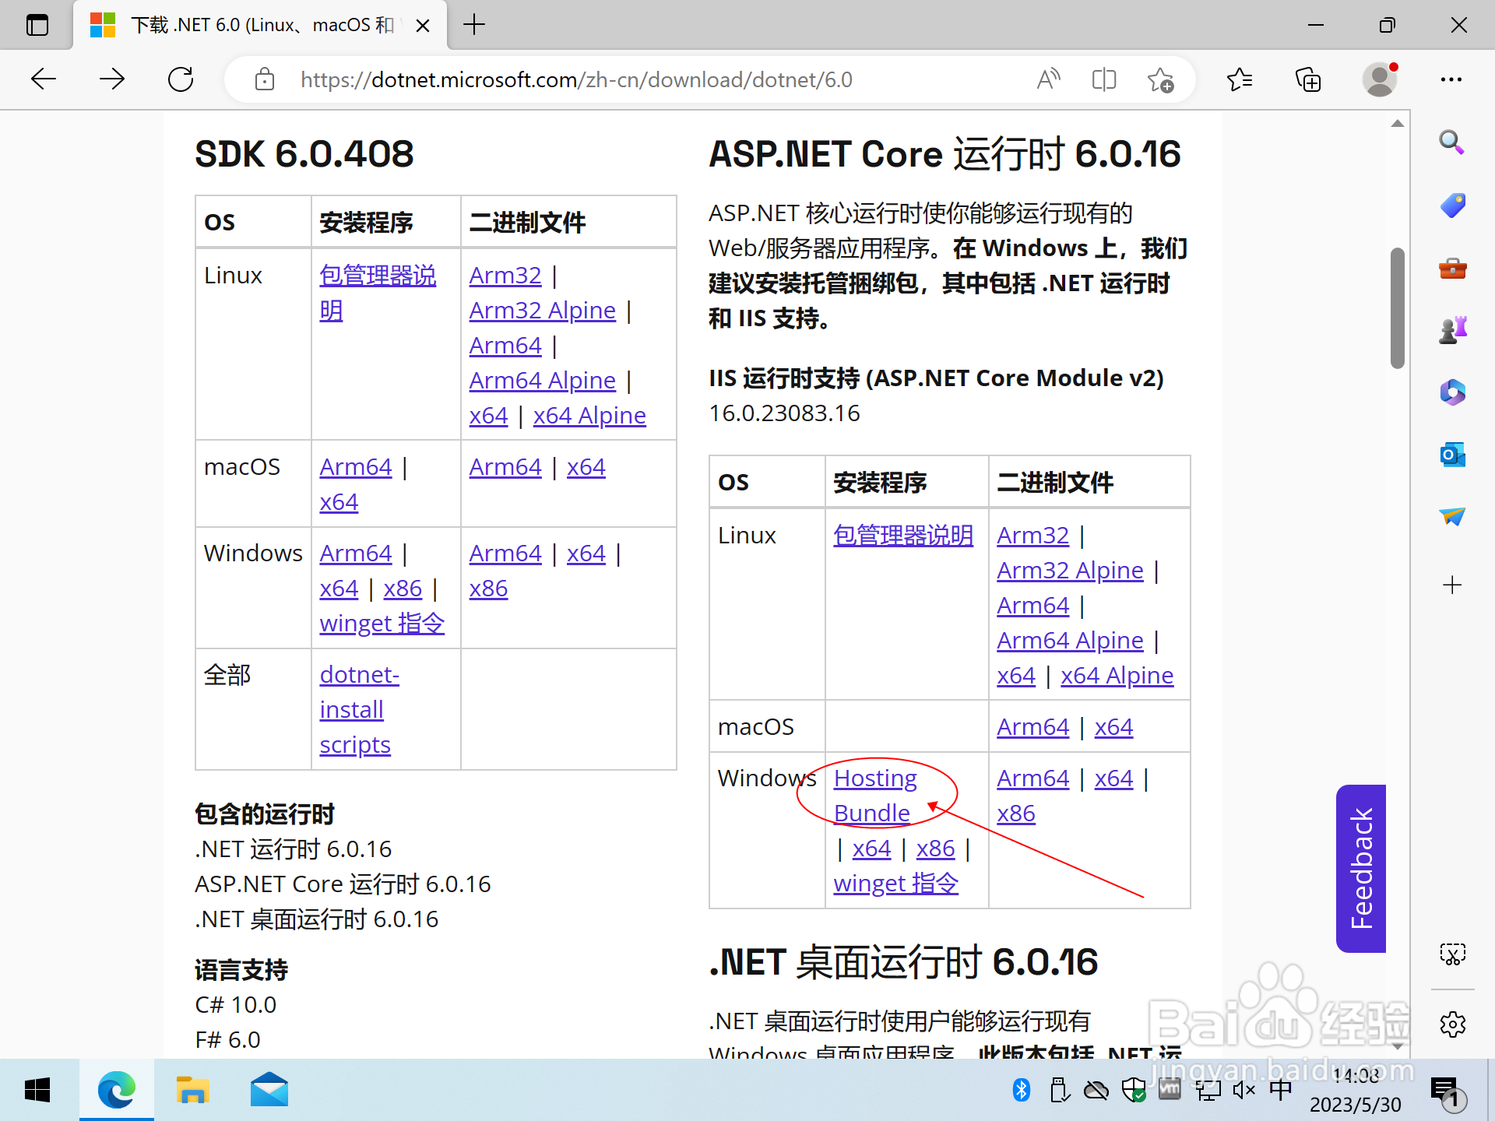View site information lock icon
This screenshot has height=1121, width=1495.
pyautogui.click(x=265, y=79)
